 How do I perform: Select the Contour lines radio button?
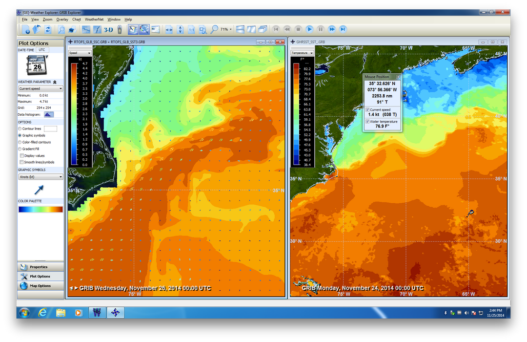pos(20,128)
